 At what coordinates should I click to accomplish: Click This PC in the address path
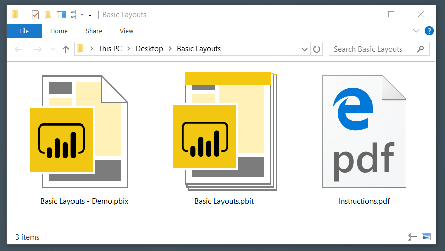(110, 49)
